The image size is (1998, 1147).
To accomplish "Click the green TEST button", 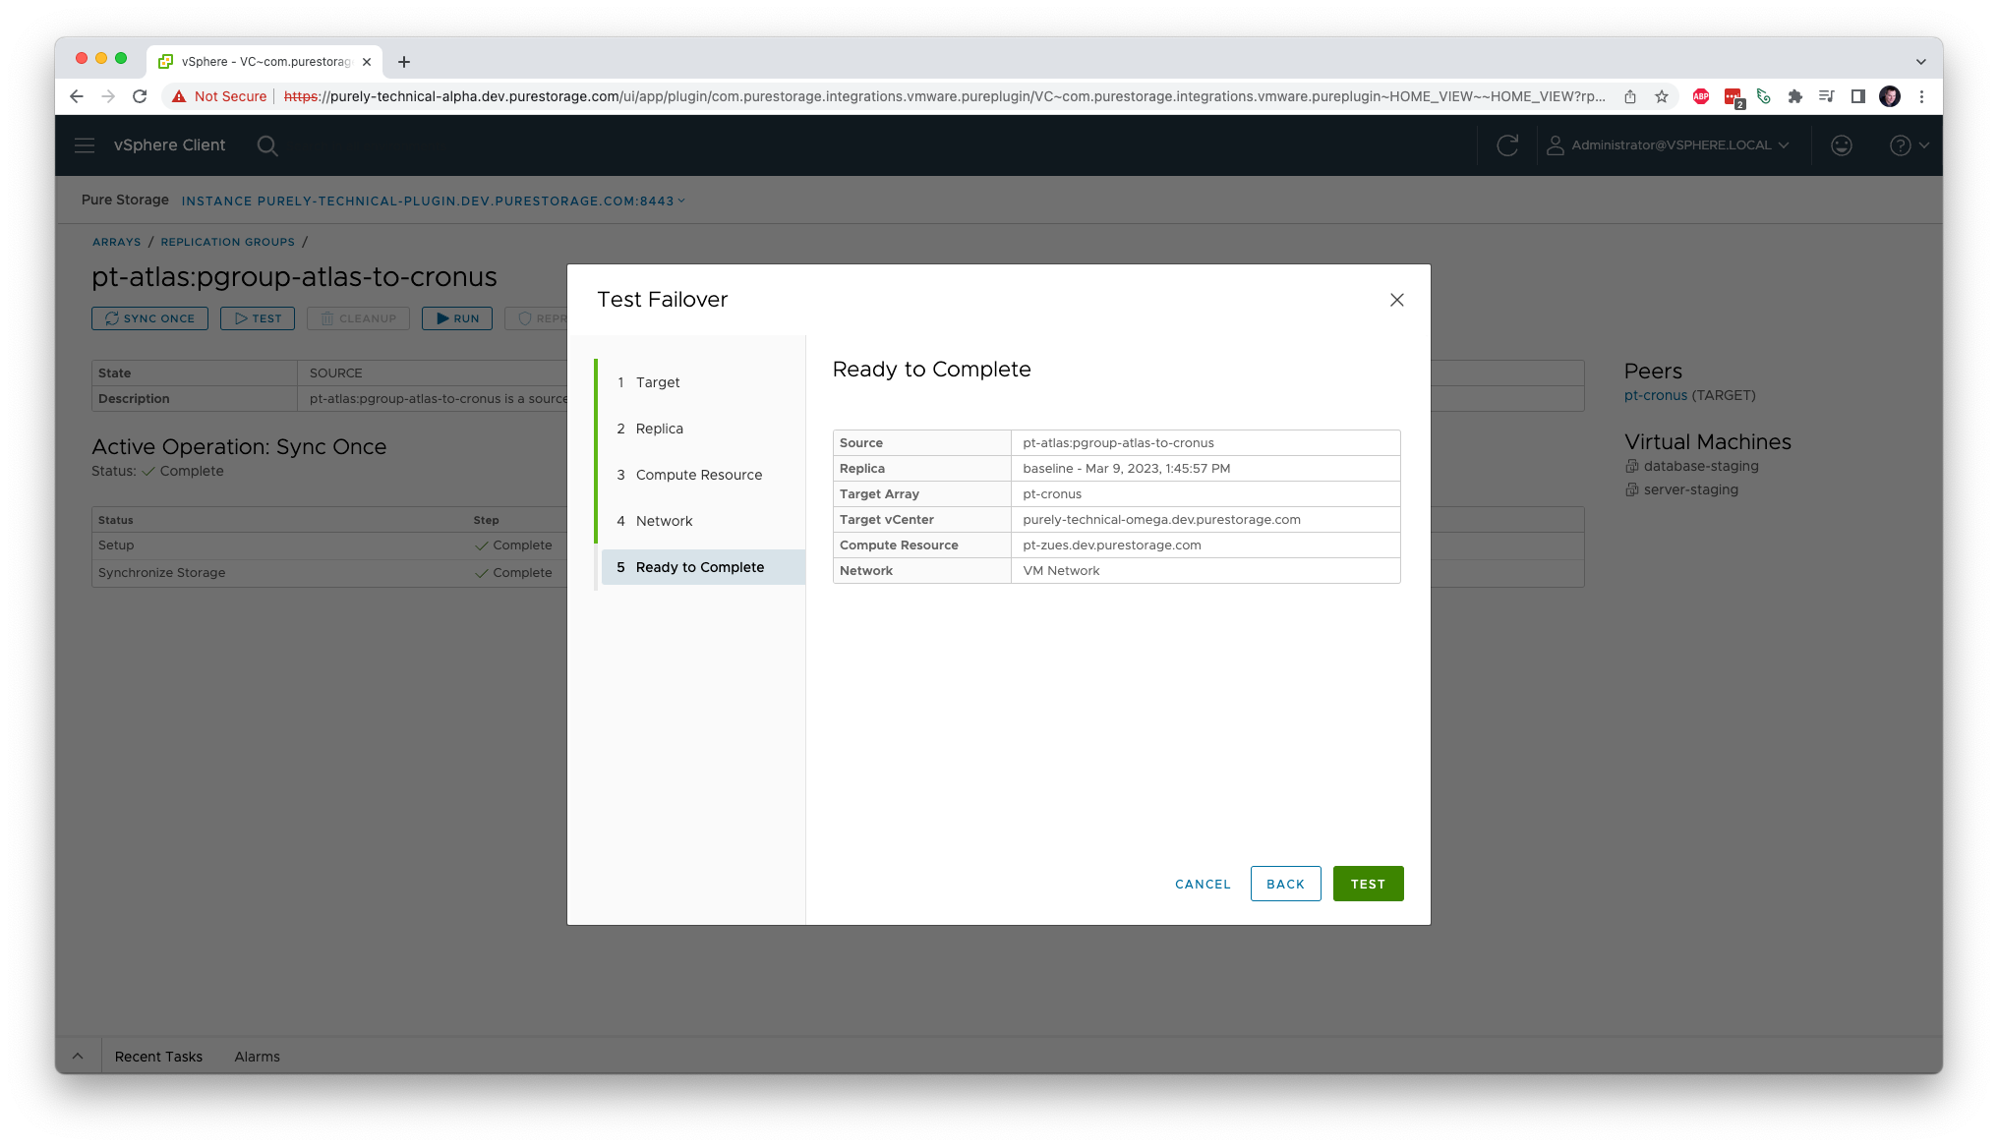I will 1368,884.
